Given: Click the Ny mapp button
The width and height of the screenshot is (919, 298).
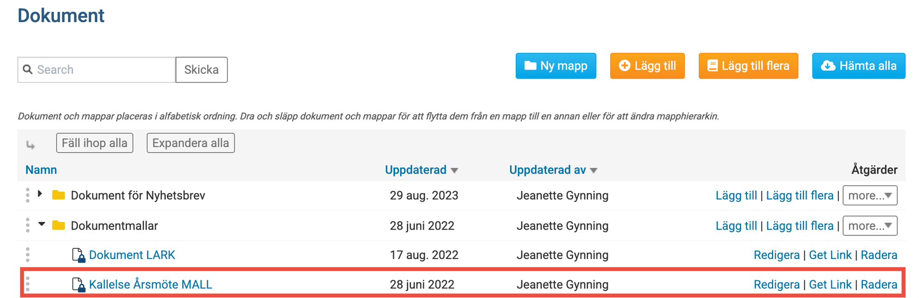Looking at the screenshot, I should click(x=556, y=66).
